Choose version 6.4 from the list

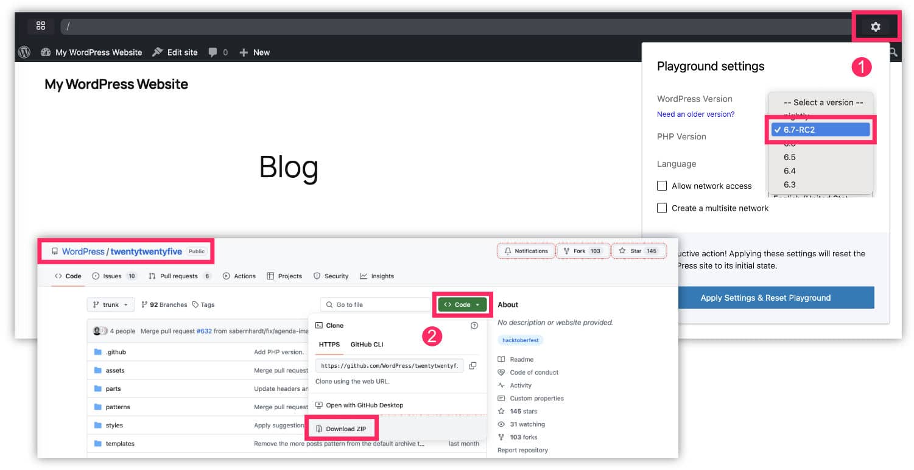790,171
